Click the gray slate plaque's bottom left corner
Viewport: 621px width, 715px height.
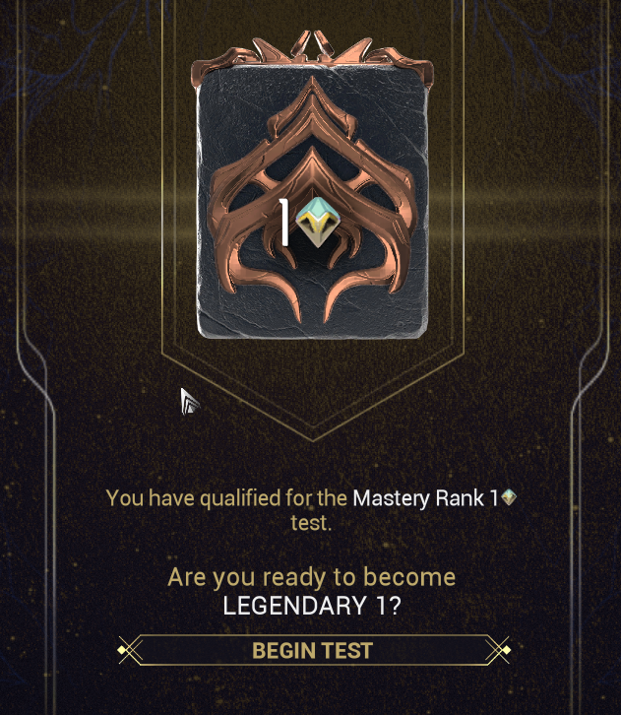(205, 329)
